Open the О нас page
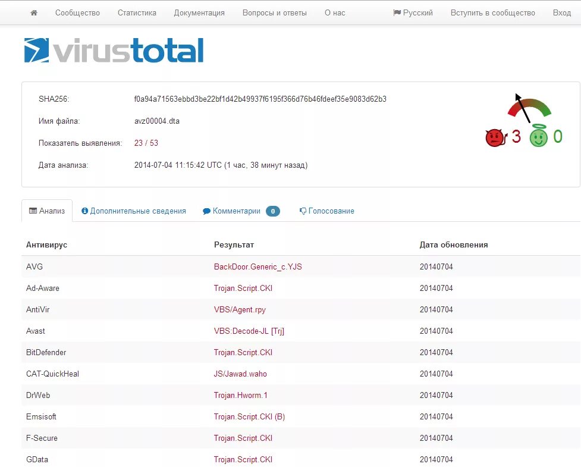Image resolution: width=581 pixels, height=467 pixels. point(335,12)
